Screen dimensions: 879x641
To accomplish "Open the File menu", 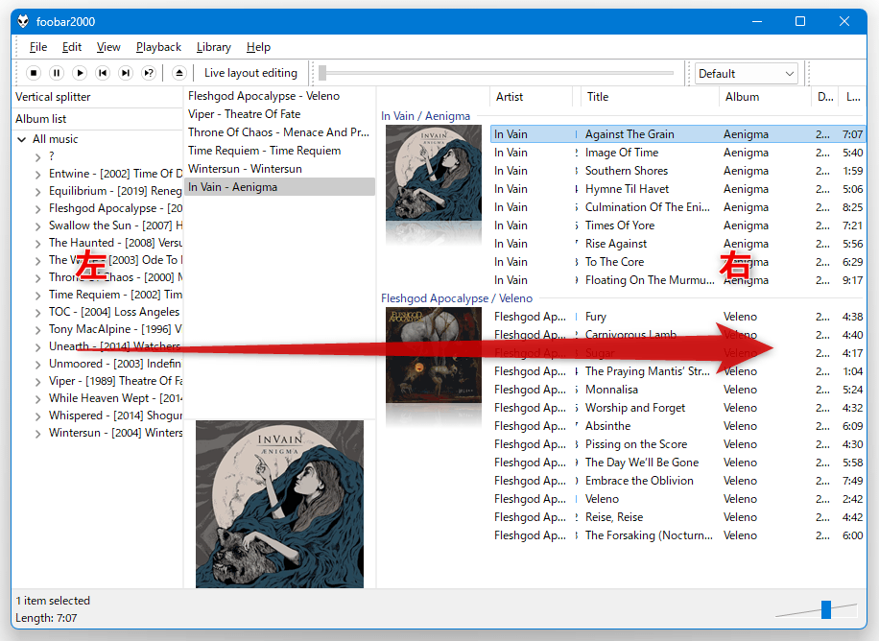I will tap(38, 47).
